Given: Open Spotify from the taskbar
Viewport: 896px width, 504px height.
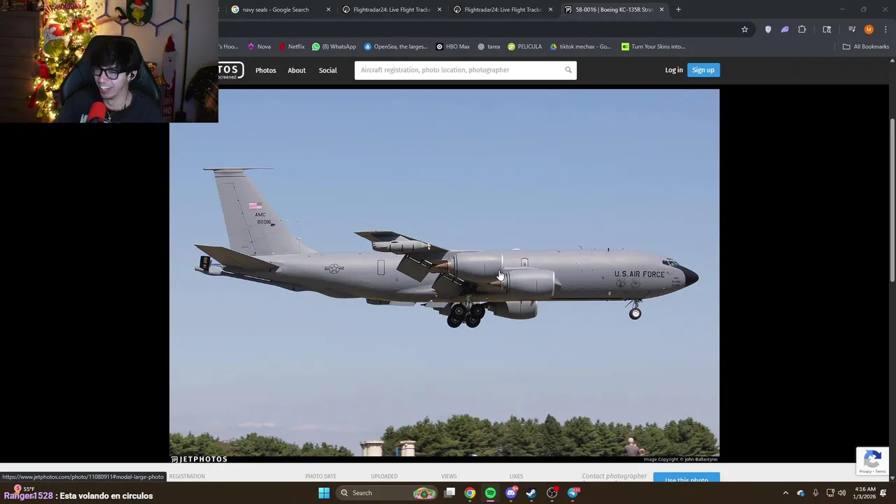Looking at the screenshot, I should (490, 493).
